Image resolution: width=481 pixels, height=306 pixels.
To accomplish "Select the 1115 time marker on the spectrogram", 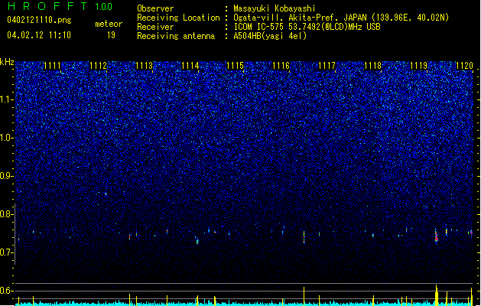I will click(x=236, y=66).
